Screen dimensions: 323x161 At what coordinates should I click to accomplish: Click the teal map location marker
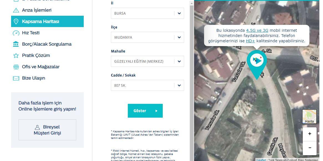coord(257,65)
